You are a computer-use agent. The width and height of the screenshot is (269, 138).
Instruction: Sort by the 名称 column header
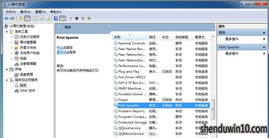coord(130,37)
